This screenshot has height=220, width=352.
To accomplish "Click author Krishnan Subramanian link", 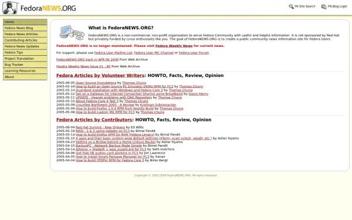I will pyautogui.click(x=158, y=105).
